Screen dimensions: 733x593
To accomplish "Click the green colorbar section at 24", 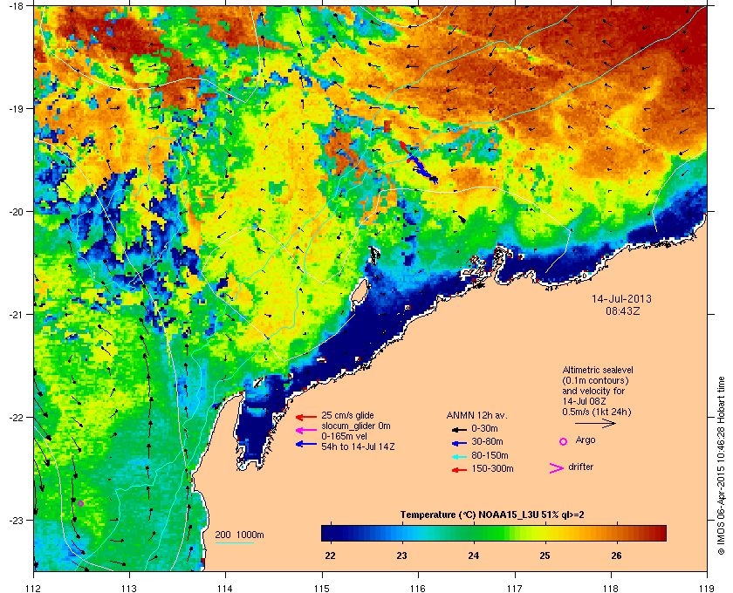I will [x=474, y=533].
